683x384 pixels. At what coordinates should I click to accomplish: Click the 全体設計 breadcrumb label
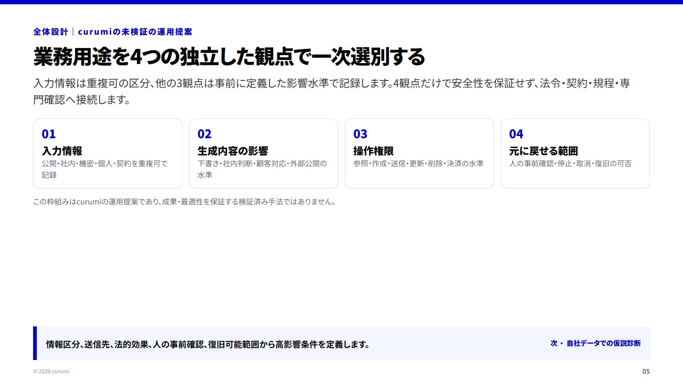coord(51,32)
